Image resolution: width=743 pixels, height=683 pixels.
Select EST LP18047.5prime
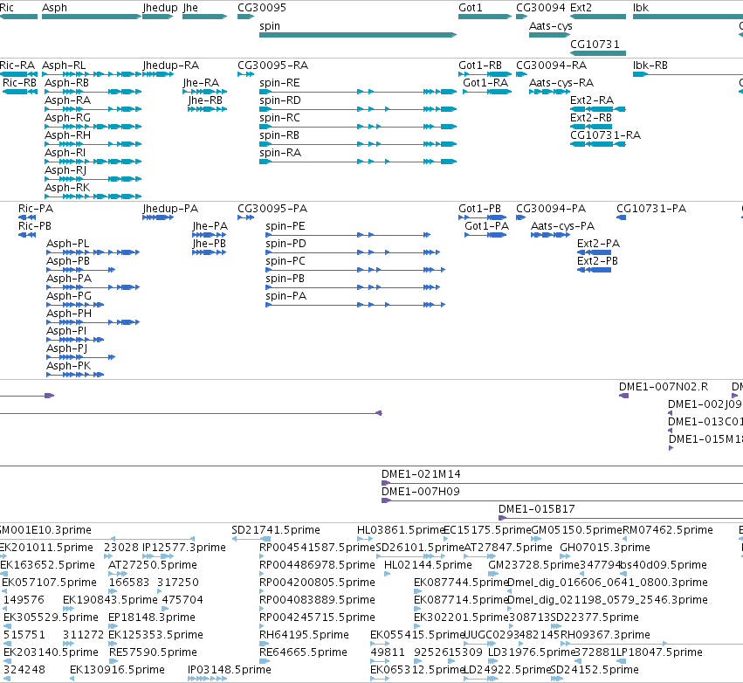tap(622, 660)
